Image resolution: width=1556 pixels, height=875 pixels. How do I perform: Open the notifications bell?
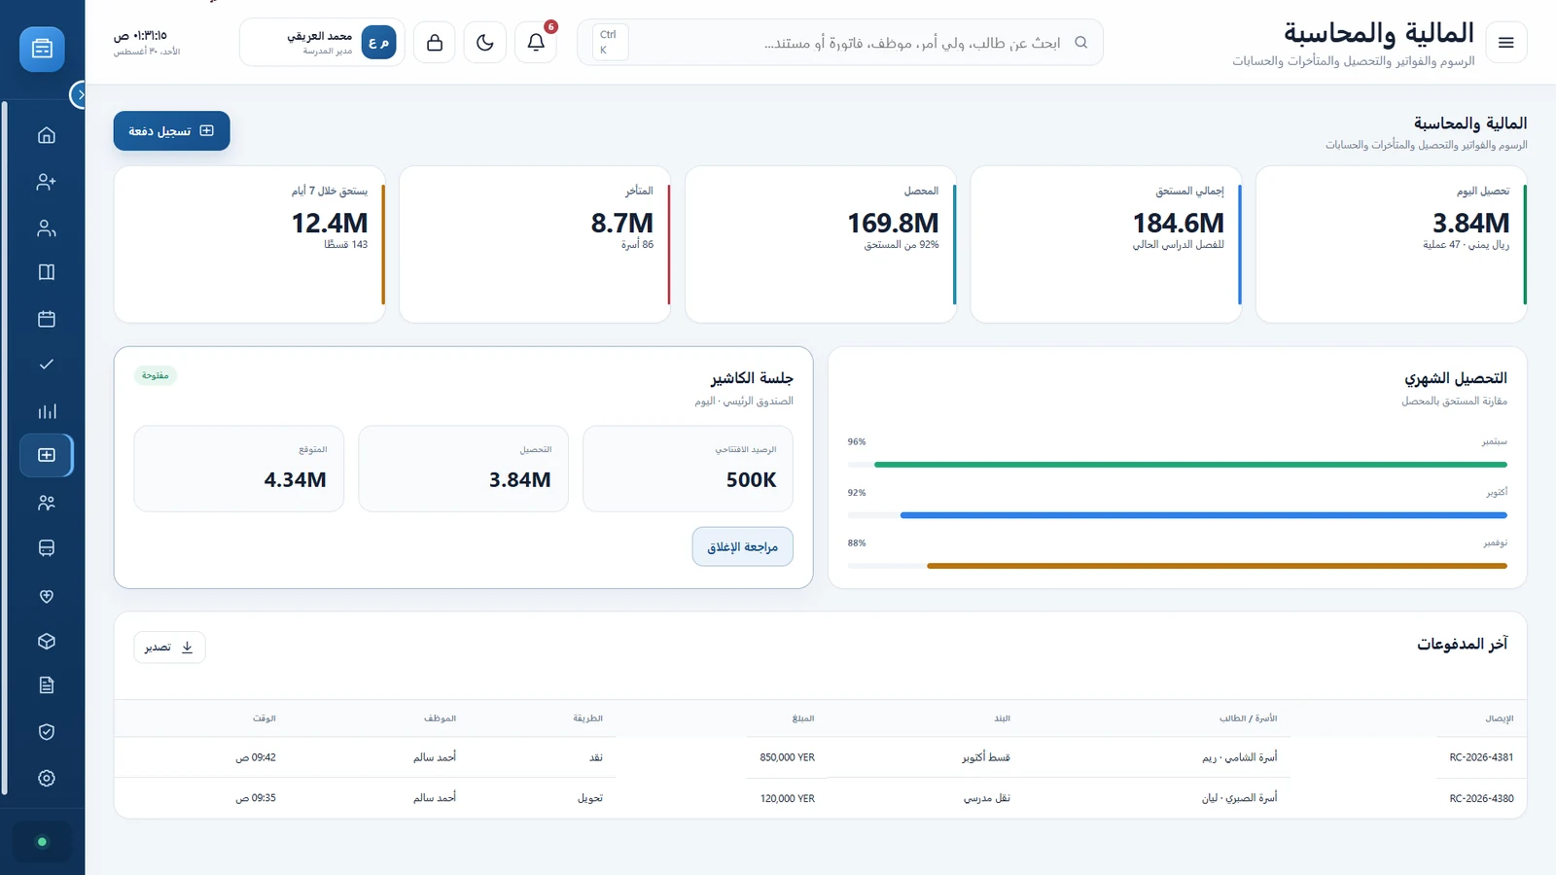tap(536, 43)
